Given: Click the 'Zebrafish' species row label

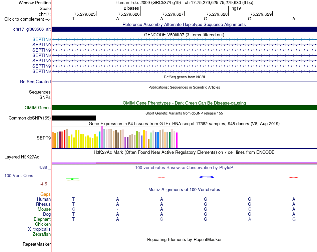Looking at the screenshot, I should 42,234.
